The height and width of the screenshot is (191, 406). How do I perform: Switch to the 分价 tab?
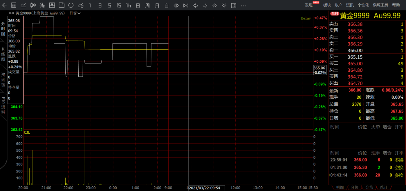(x=354, y=188)
